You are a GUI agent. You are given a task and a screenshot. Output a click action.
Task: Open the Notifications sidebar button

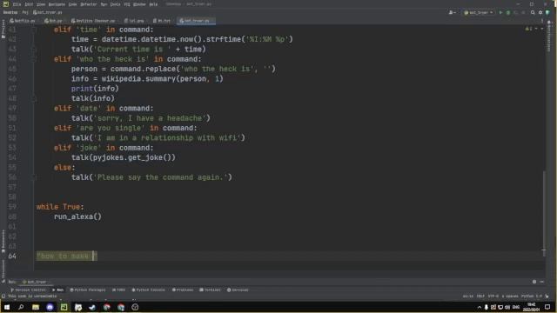[x=549, y=37]
